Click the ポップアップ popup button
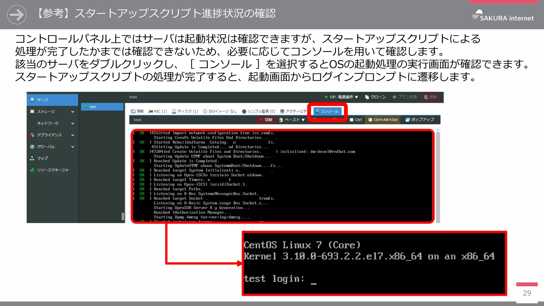Screen dimensions: 544x306 point(420,120)
